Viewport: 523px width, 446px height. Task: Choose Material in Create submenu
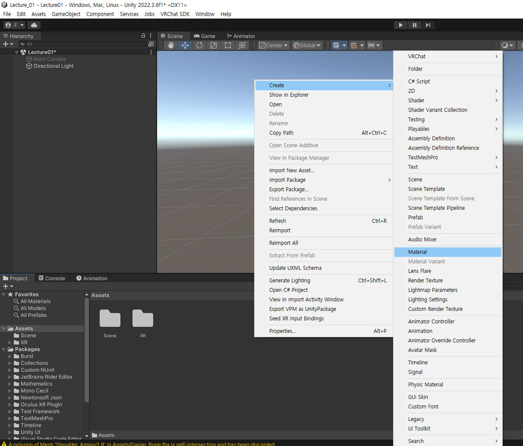coord(448,252)
